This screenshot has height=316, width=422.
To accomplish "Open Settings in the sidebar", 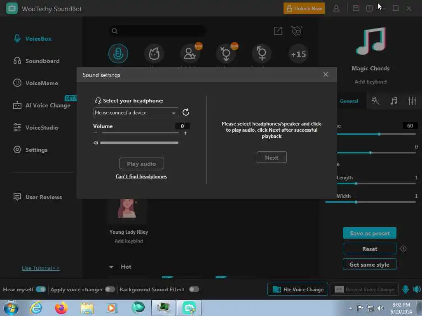I will [30, 150].
